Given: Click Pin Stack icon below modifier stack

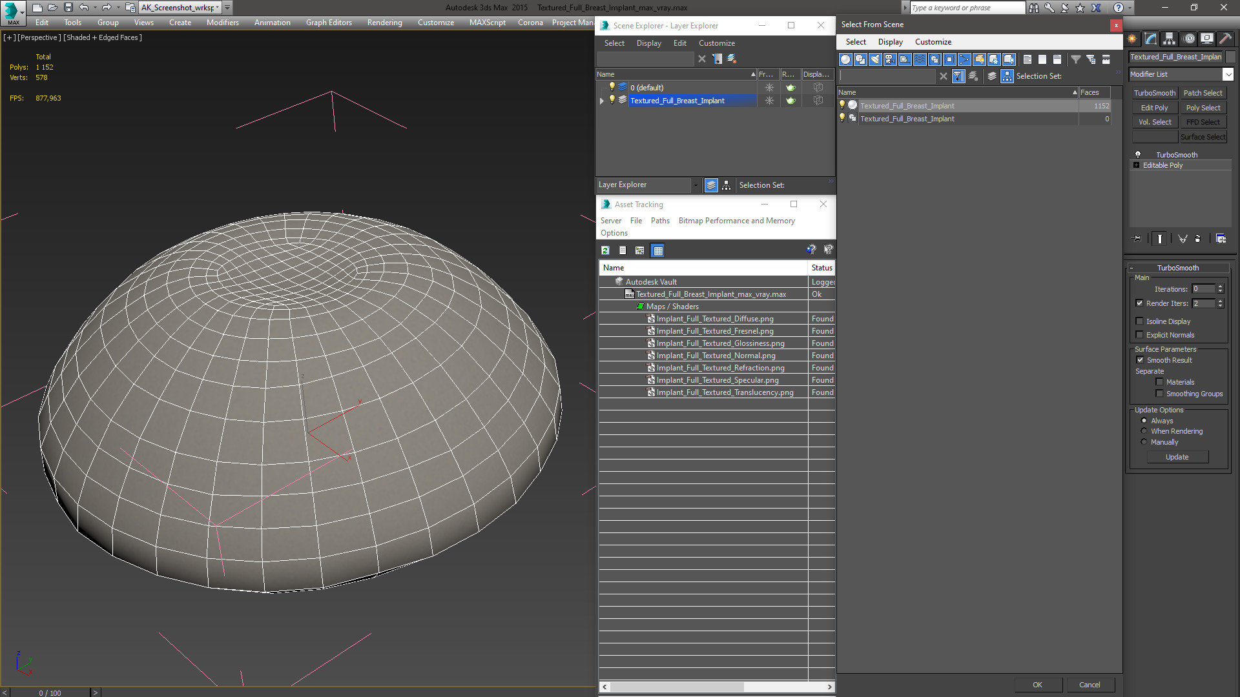Looking at the screenshot, I should tap(1137, 239).
